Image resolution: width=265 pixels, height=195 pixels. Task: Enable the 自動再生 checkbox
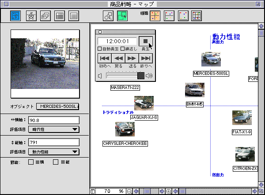click(99, 49)
